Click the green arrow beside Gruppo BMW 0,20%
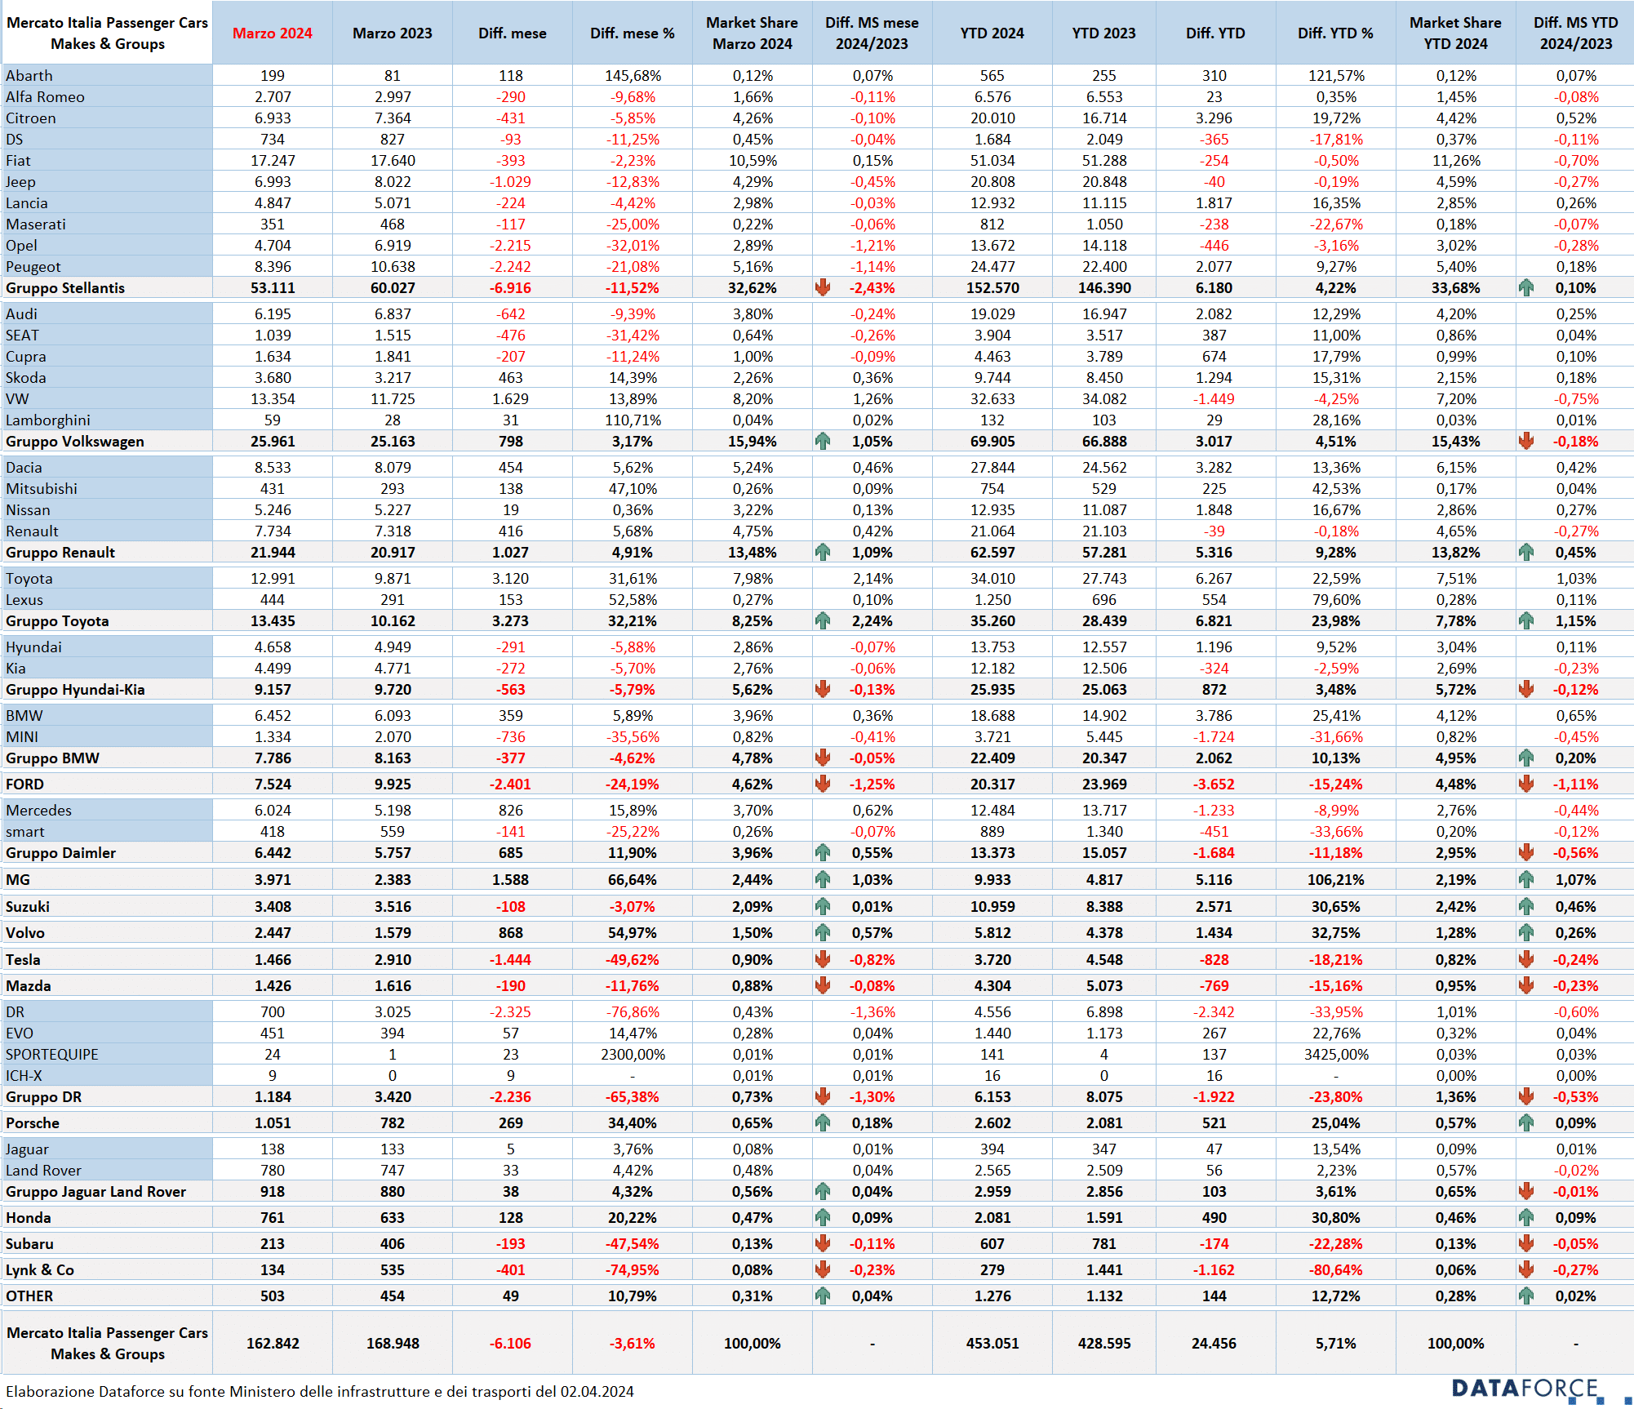Screen dimensions: 1634x1409 click(1526, 758)
